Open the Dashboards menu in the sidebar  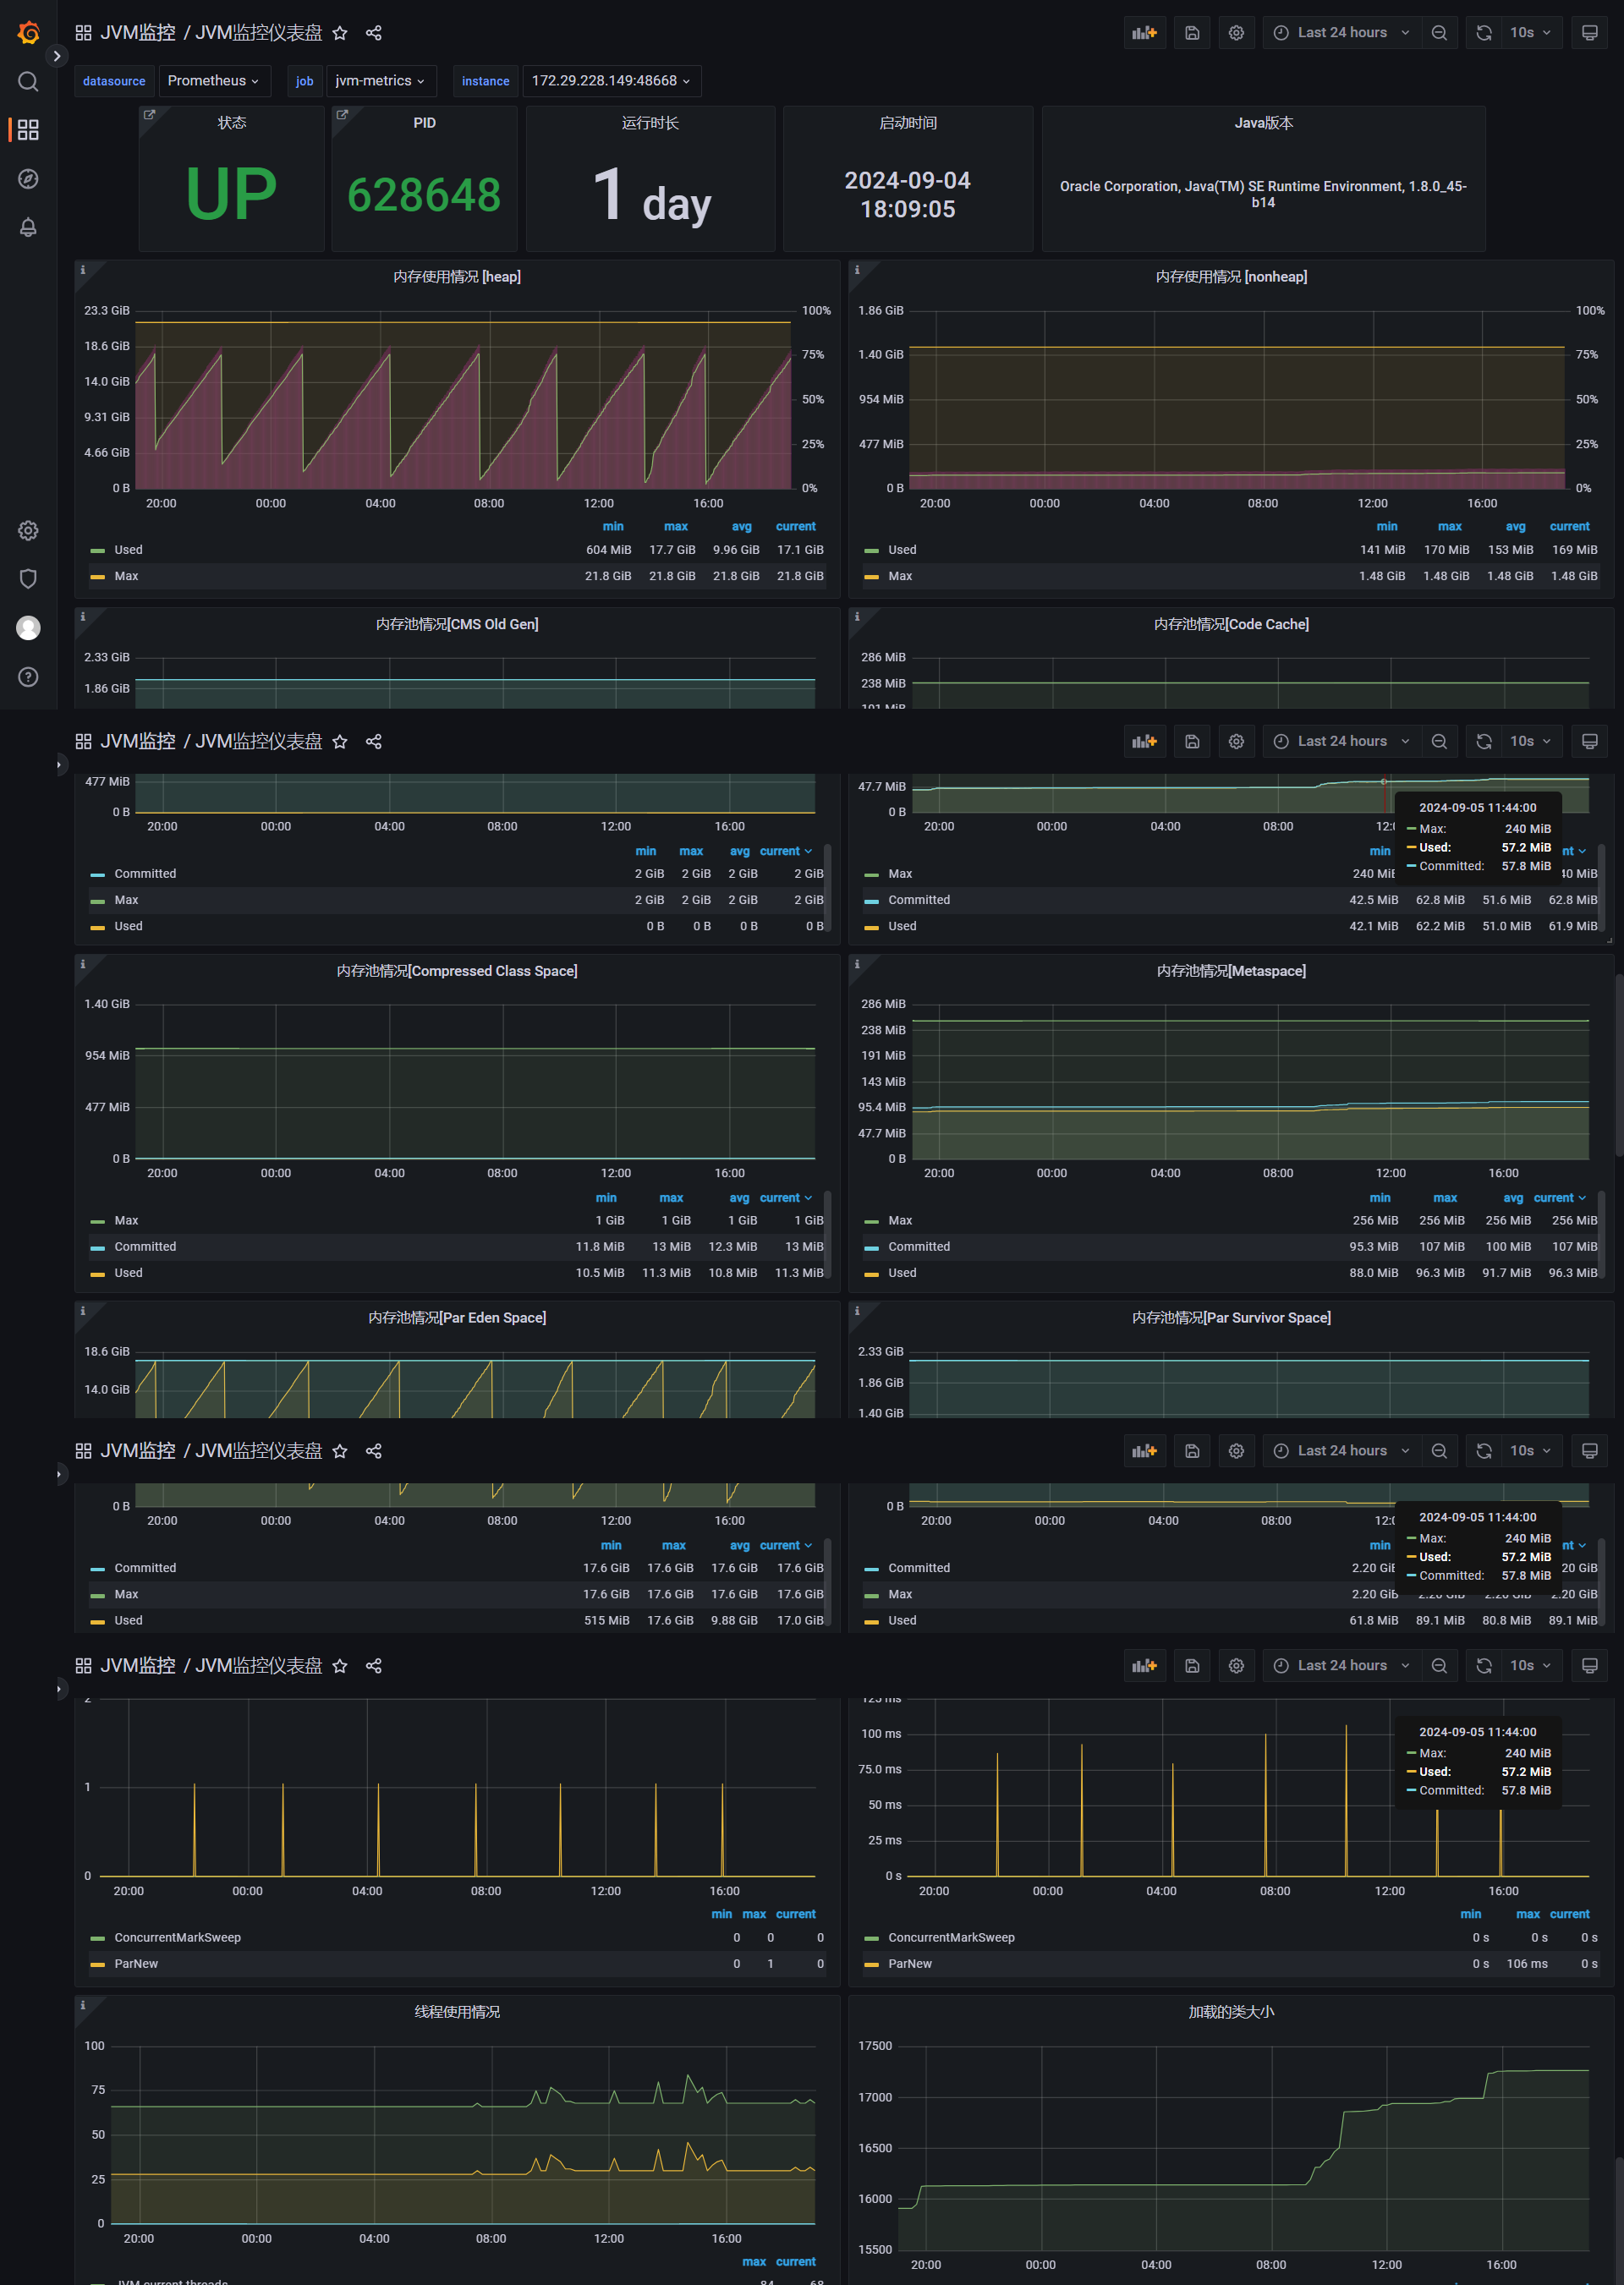coord(28,130)
